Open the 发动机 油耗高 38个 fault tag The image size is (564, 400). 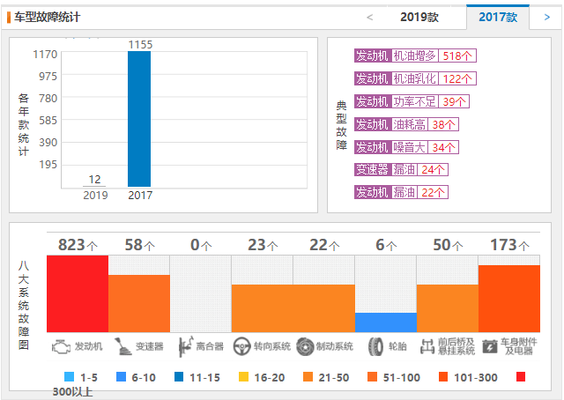406,124
